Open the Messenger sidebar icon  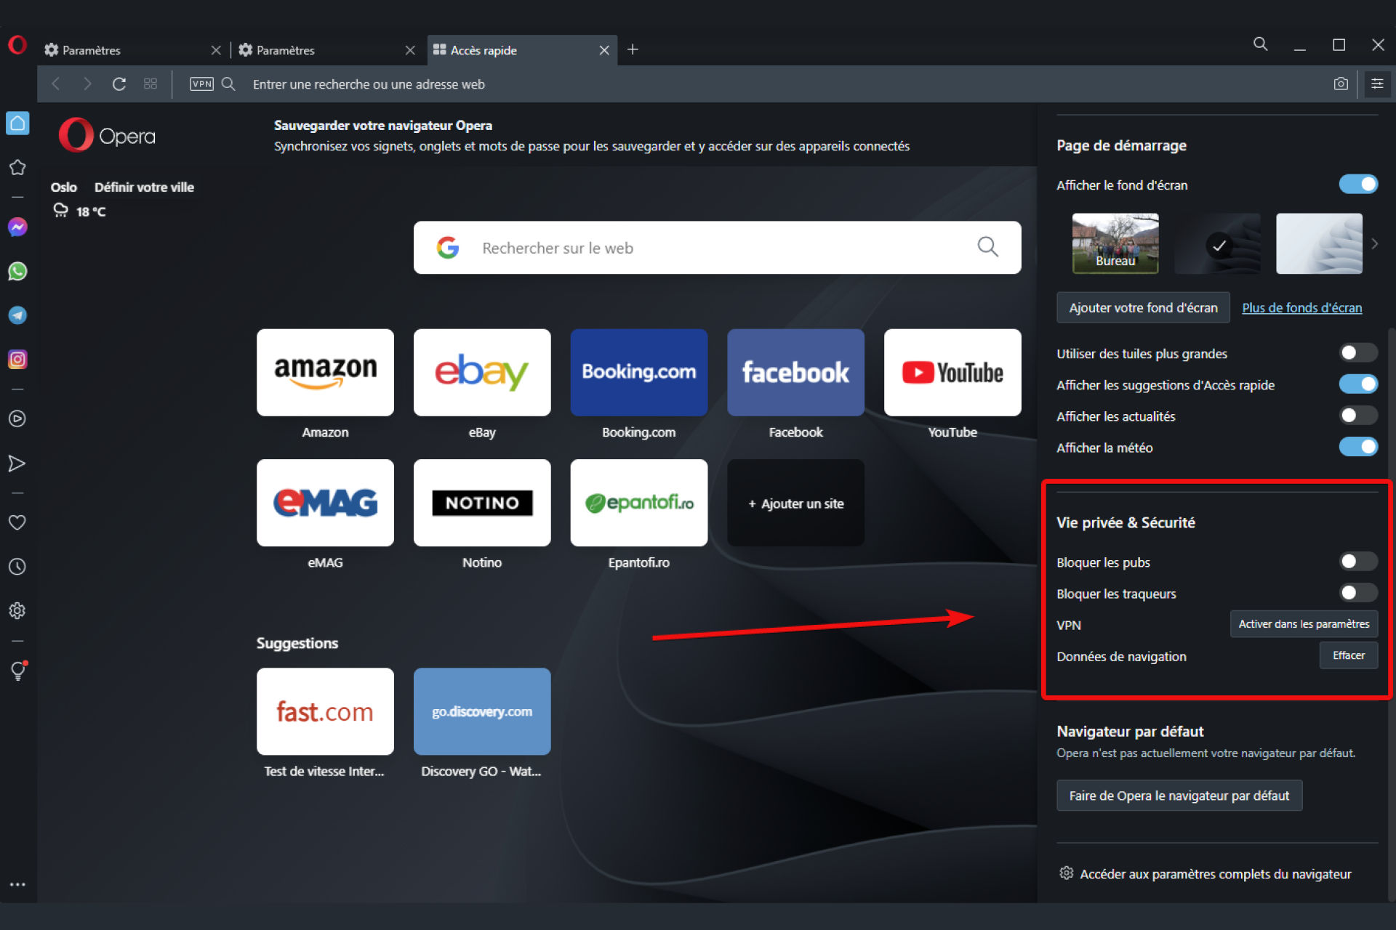tap(17, 227)
